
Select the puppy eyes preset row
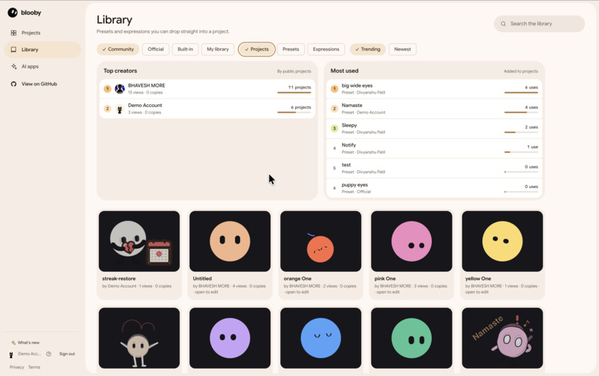[434, 189]
